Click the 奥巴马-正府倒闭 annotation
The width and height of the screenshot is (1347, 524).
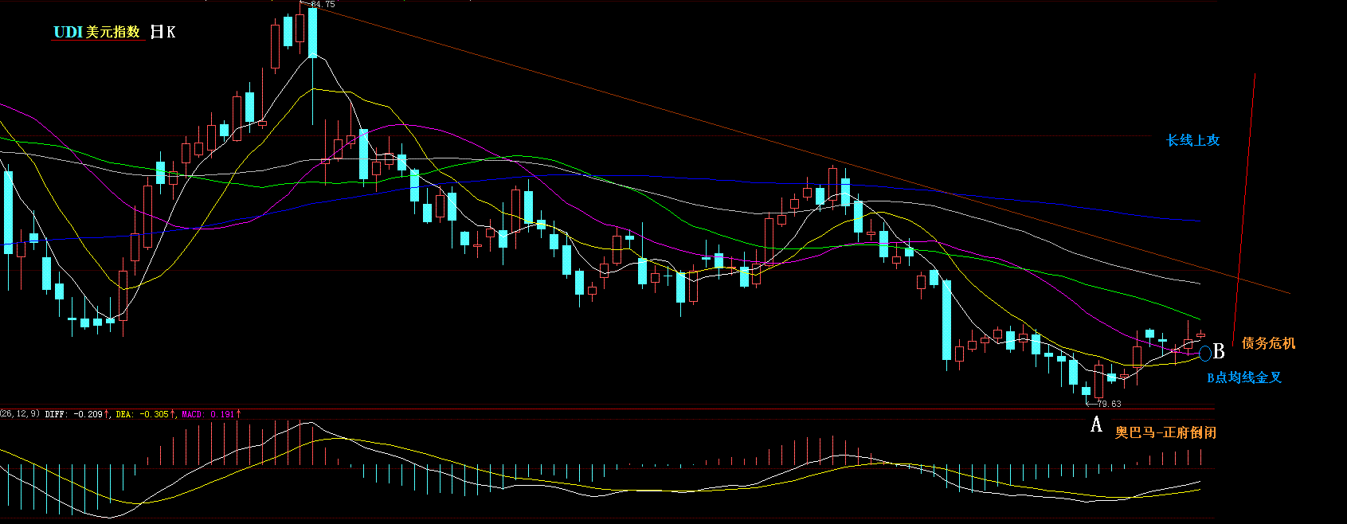[x=1165, y=432]
